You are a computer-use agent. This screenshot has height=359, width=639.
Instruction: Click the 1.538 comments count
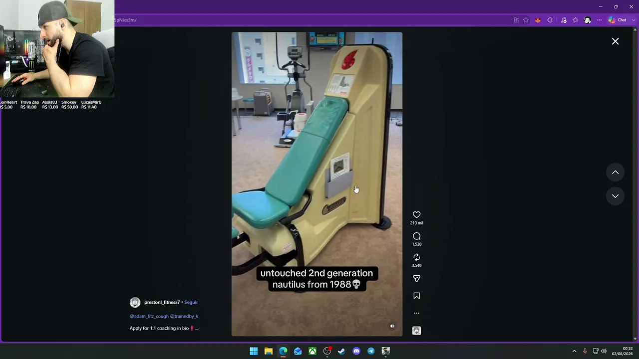(x=416, y=244)
